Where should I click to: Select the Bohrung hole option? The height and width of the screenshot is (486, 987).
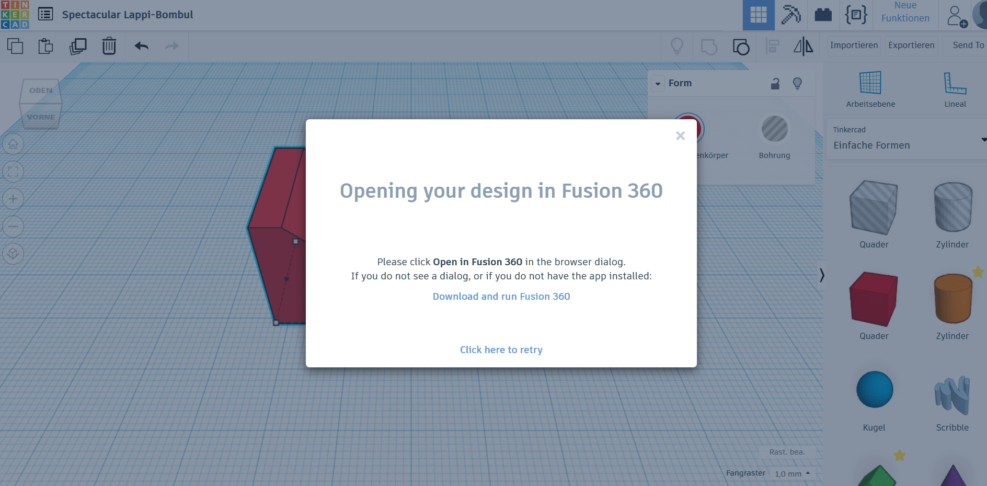(774, 137)
